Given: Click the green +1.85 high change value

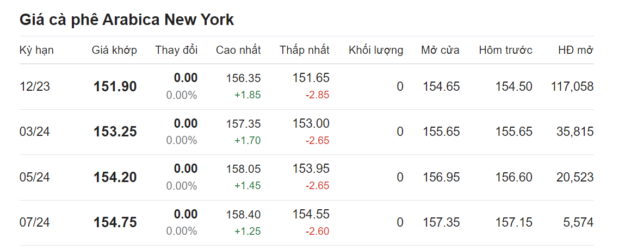Looking at the screenshot, I should point(247,95).
